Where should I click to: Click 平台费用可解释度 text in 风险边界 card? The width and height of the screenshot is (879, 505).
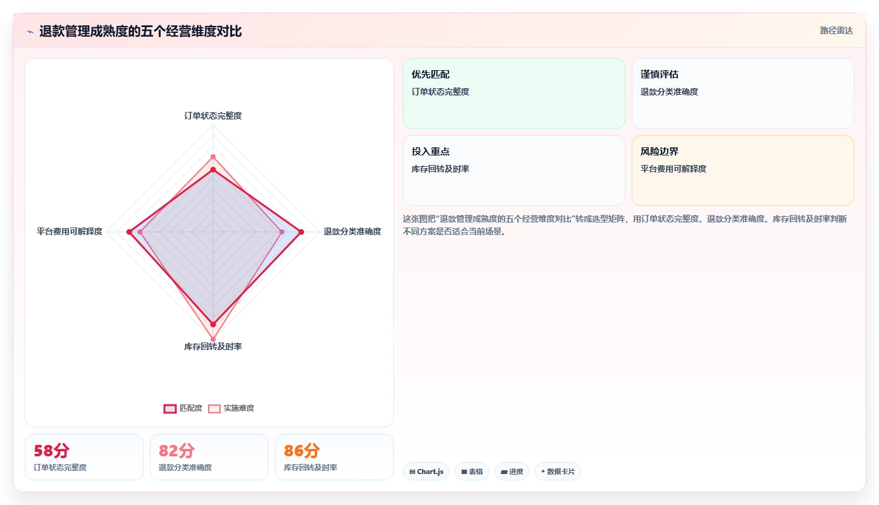[x=673, y=169]
